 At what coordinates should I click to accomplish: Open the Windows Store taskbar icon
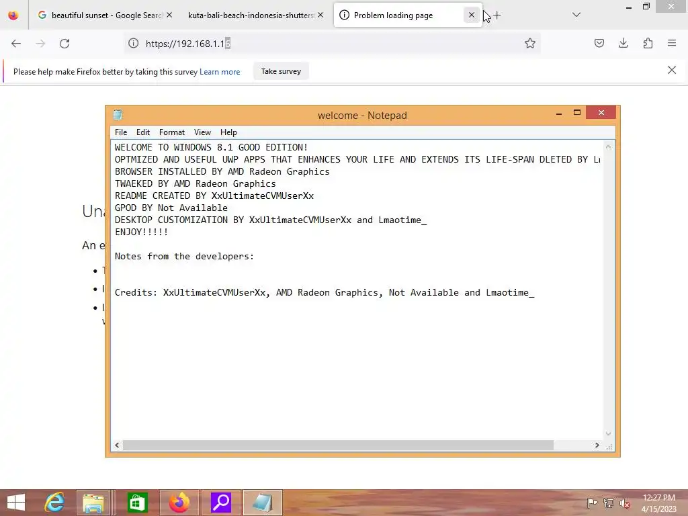pos(137,503)
